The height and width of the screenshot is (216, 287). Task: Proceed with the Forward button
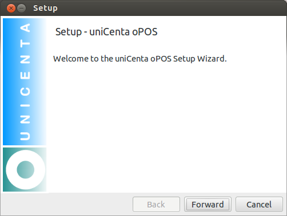coord(208,205)
